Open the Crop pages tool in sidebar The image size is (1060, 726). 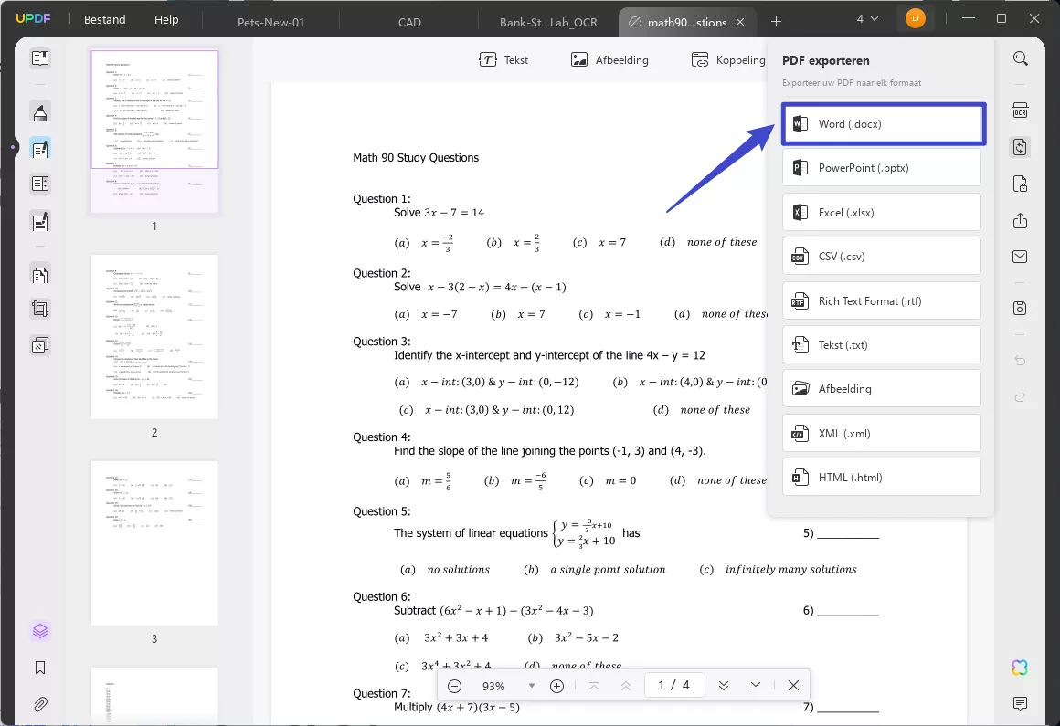point(40,310)
